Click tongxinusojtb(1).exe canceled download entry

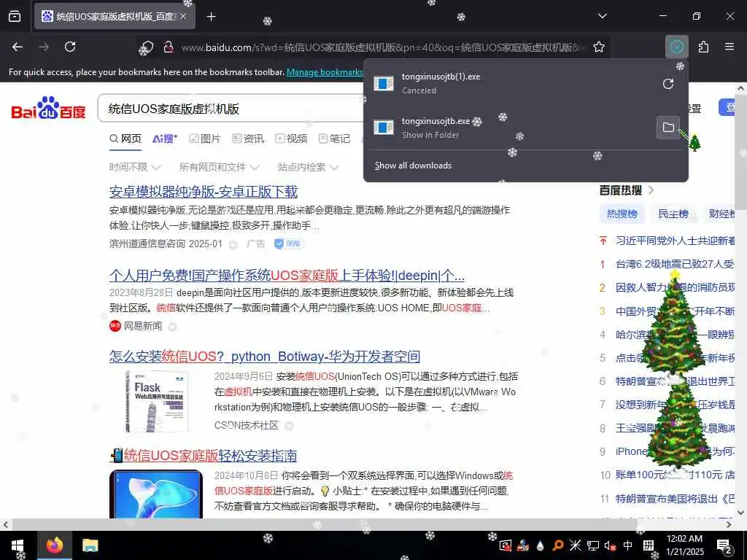pos(511,83)
